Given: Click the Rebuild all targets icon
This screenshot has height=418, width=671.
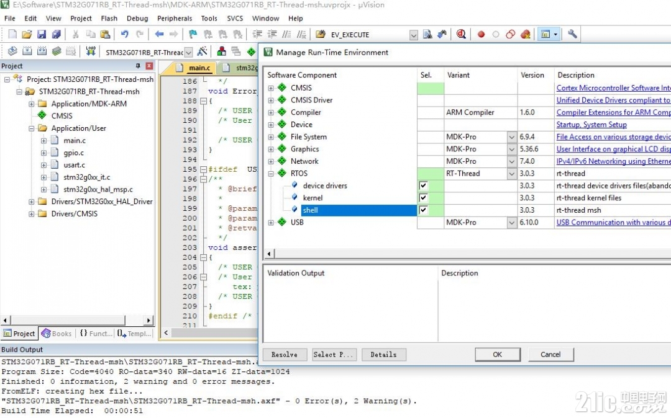Looking at the screenshot, I should tap(42, 51).
